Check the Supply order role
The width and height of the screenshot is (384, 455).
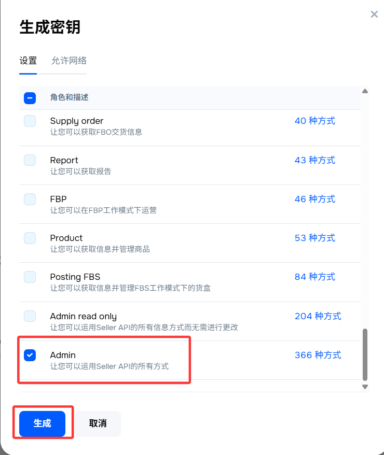pos(30,121)
